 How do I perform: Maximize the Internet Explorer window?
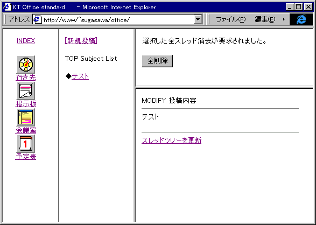[x=298, y=7]
